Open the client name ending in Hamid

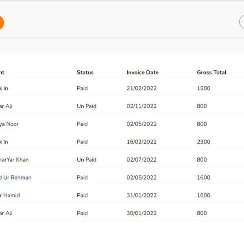(x=10, y=195)
